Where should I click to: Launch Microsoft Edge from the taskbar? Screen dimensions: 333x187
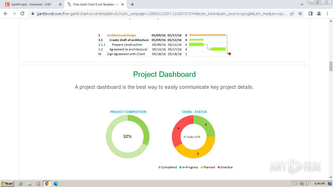[56, 184]
